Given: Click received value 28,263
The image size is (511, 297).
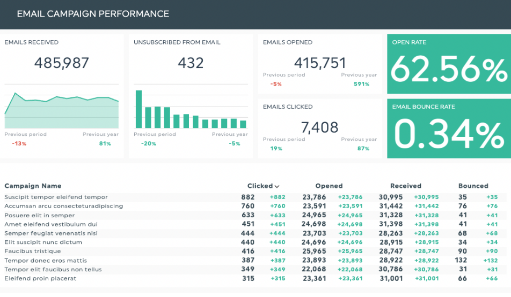Looking at the screenshot, I should [391, 233].
